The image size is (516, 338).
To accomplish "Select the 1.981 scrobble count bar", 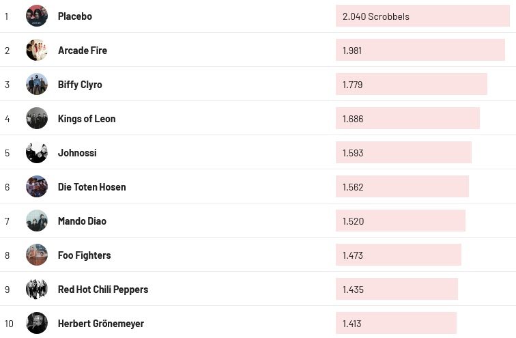I will point(420,50).
